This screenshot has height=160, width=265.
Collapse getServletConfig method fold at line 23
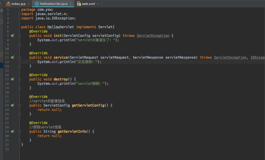19,105
